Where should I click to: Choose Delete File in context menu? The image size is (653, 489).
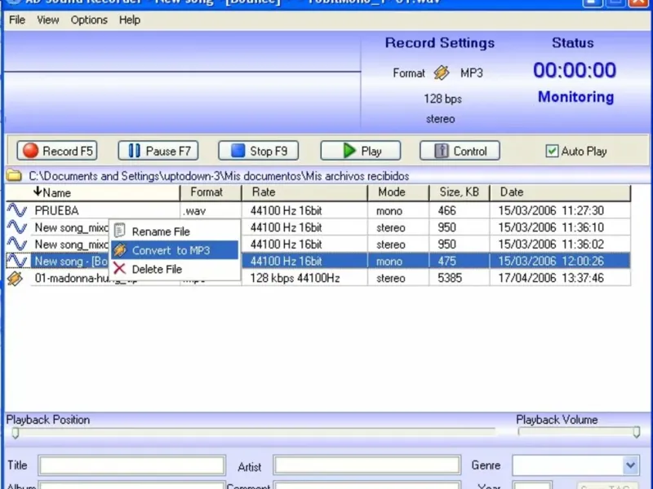(x=157, y=269)
